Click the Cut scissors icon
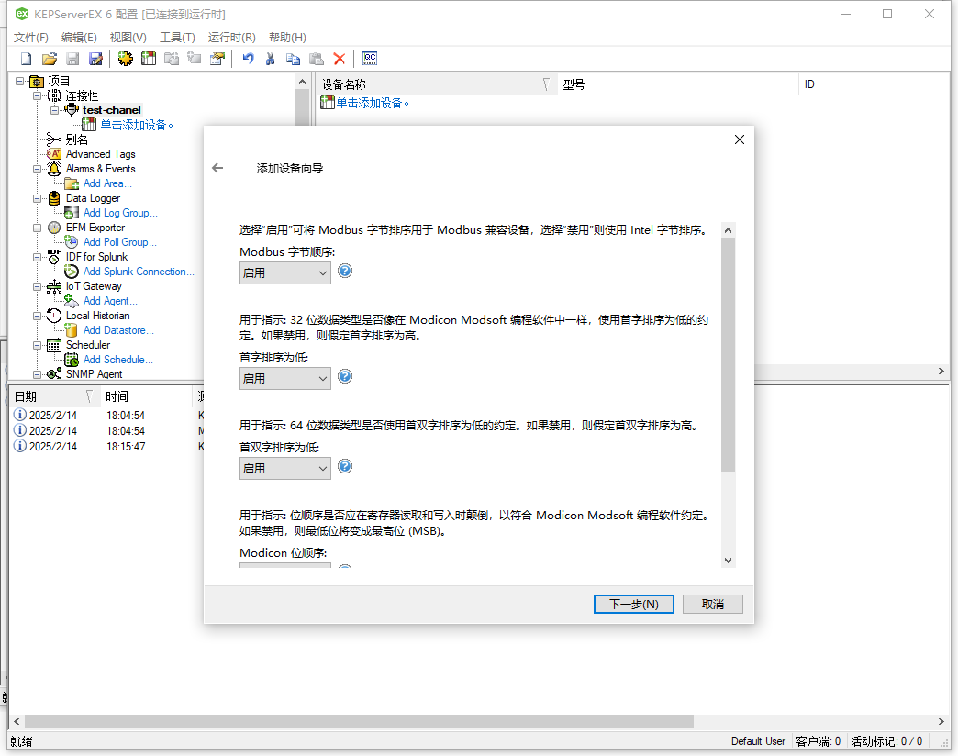This screenshot has height=756, width=958. (271, 59)
